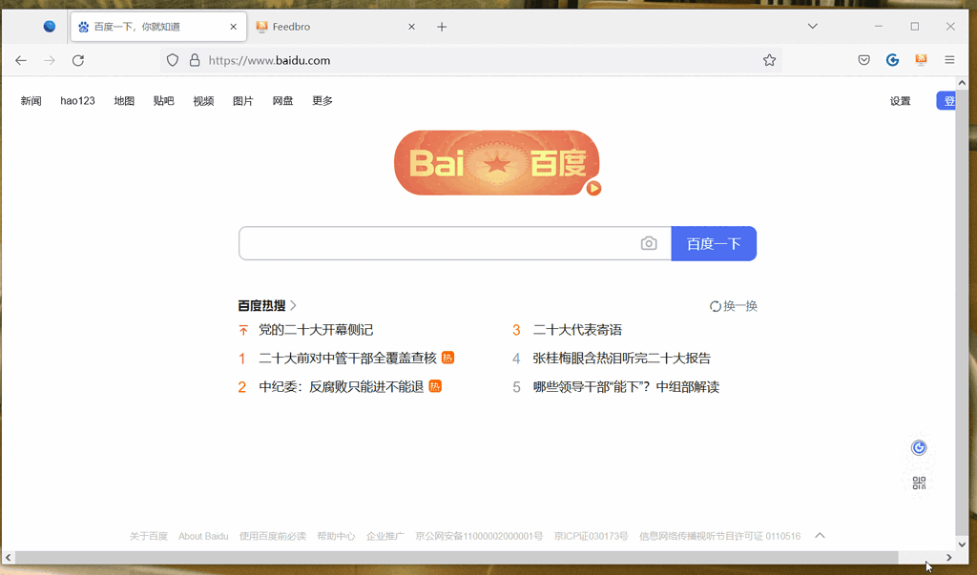Bookmark this page with the star
This screenshot has width=977, height=575.
click(x=770, y=60)
